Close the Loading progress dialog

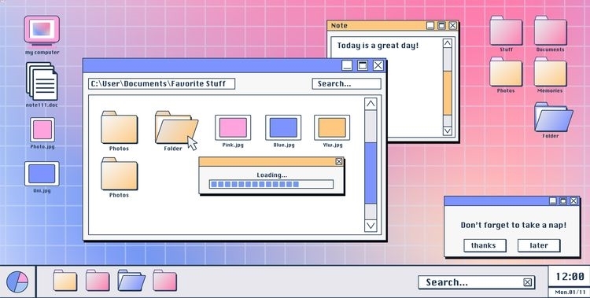pos(339,161)
